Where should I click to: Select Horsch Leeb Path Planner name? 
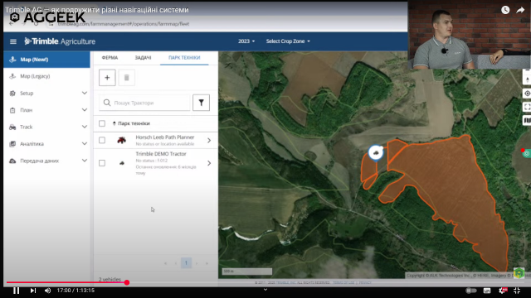pos(165,137)
